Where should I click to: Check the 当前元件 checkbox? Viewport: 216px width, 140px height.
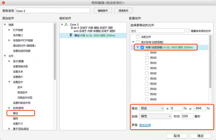tap(138, 37)
